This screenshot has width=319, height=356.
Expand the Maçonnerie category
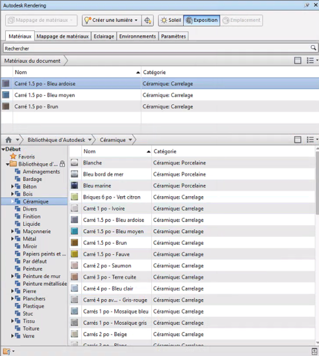[x=12, y=231]
